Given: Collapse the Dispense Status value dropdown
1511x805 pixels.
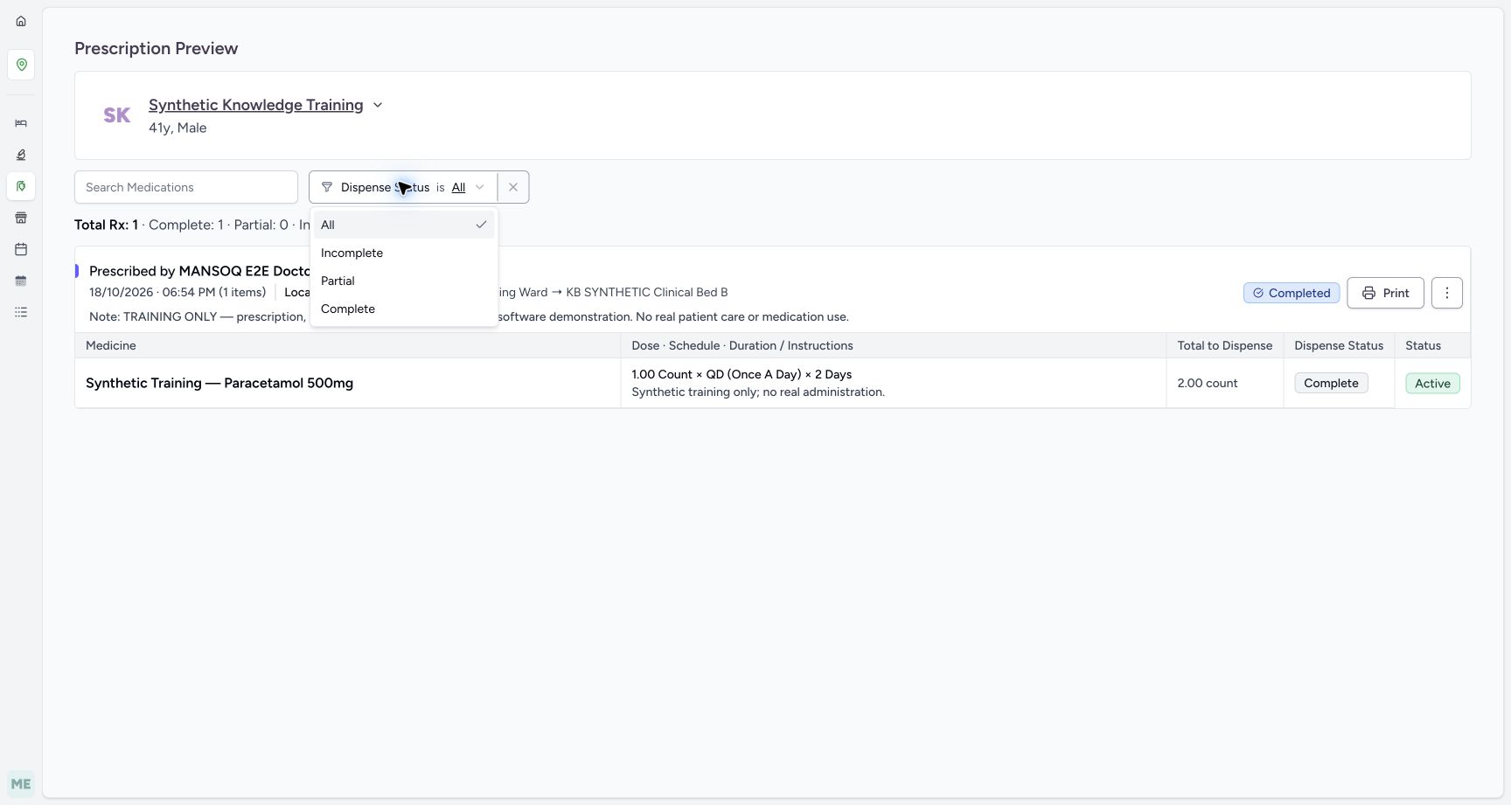Looking at the screenshot, I should pyautogui.click(x=469, y=187).
